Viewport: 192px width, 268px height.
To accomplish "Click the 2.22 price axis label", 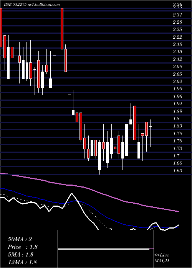I will [177, 37].
